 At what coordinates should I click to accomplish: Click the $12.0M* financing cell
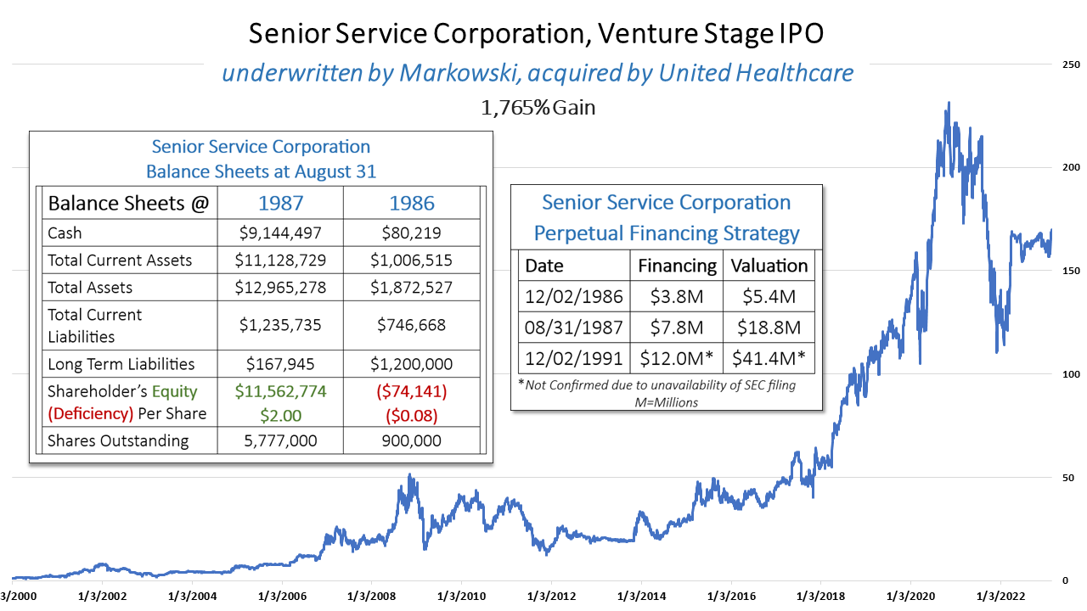click(x=677, y=357)
